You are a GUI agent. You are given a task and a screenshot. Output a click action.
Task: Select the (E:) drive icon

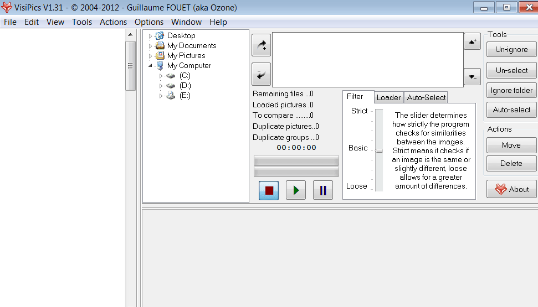[x=171, y=96]
